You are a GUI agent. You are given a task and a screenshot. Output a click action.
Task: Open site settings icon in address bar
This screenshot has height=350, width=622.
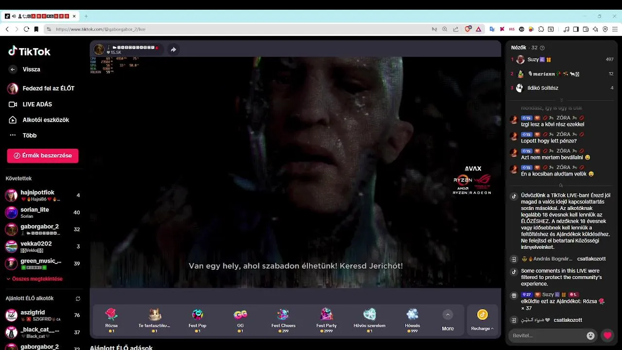[x=49, y=29]
